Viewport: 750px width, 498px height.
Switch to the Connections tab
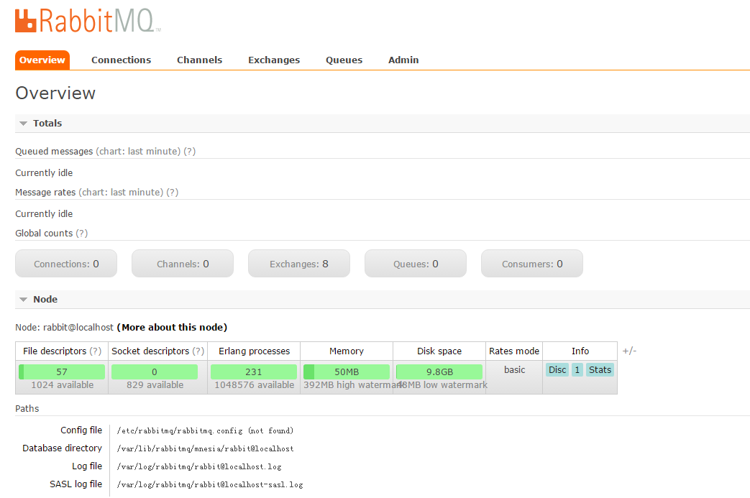click(121, 60)
